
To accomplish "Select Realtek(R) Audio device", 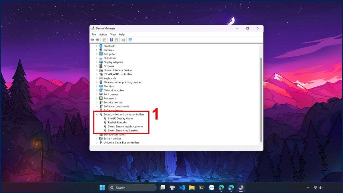I will [x=118, y=122].
